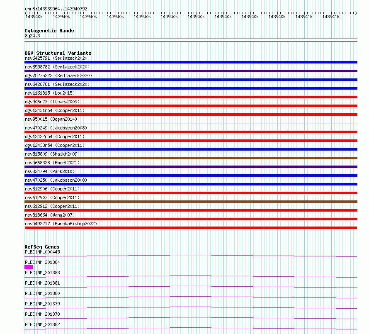369x334 pixels.
Task: Click the last 143941k ruler label
Action: (x=331, y=17)
